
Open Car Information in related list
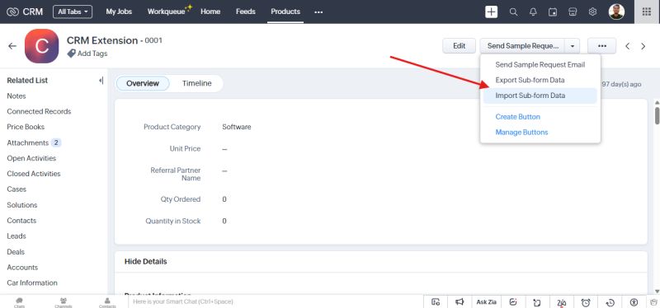(32, 282)
